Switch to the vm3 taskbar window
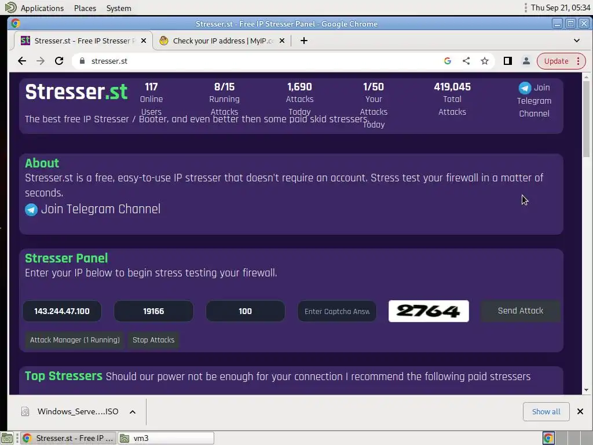The width and height of the screenshot is (593, 445). click(166, 438)
